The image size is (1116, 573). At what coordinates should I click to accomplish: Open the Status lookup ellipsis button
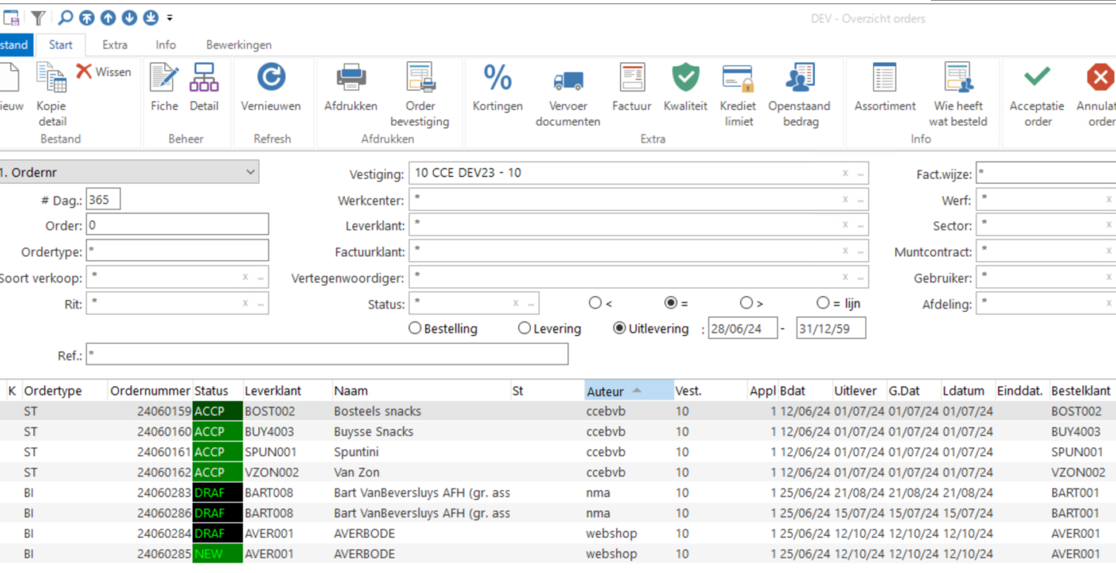point(531,304)
